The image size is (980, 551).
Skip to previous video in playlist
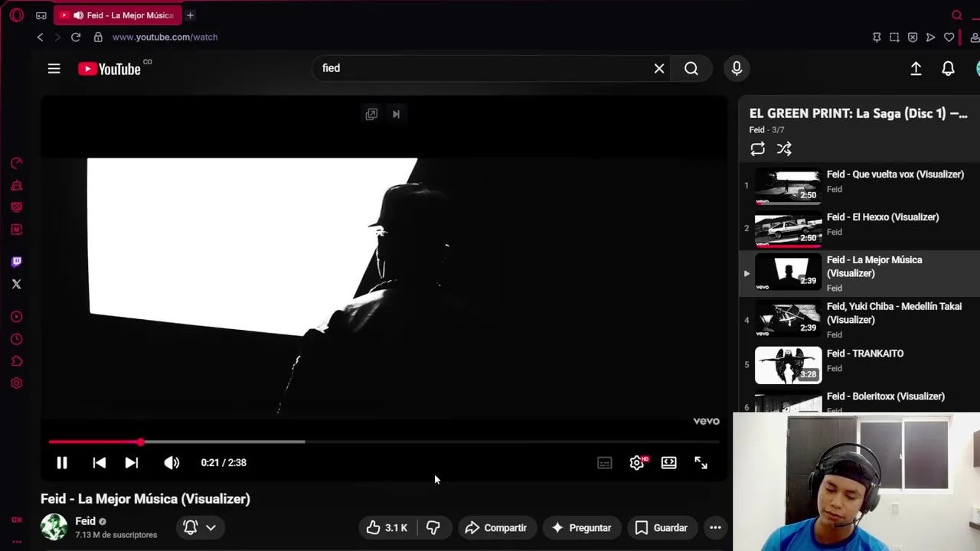pos(100,462)
